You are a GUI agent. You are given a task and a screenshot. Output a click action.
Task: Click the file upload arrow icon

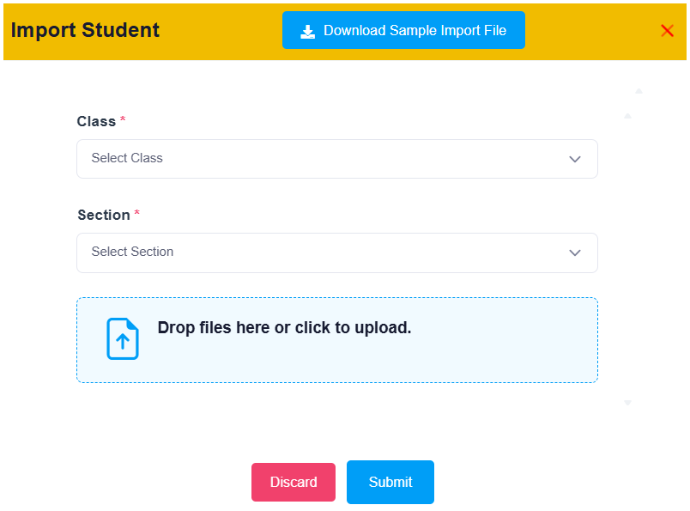pyautogui.click(x=123, y=338)
